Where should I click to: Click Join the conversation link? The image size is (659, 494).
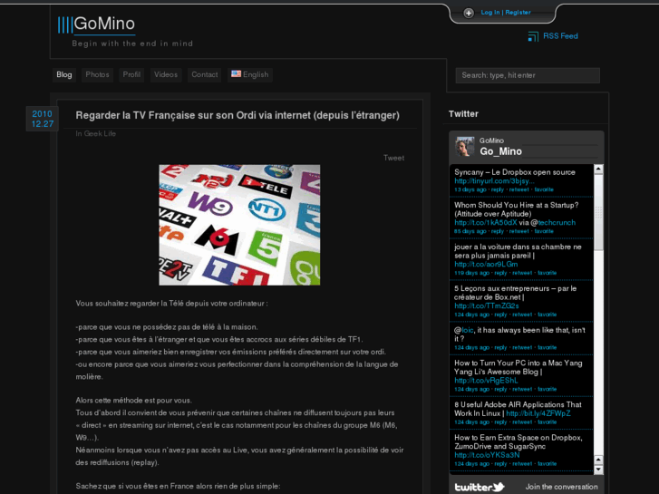(561, 487)
